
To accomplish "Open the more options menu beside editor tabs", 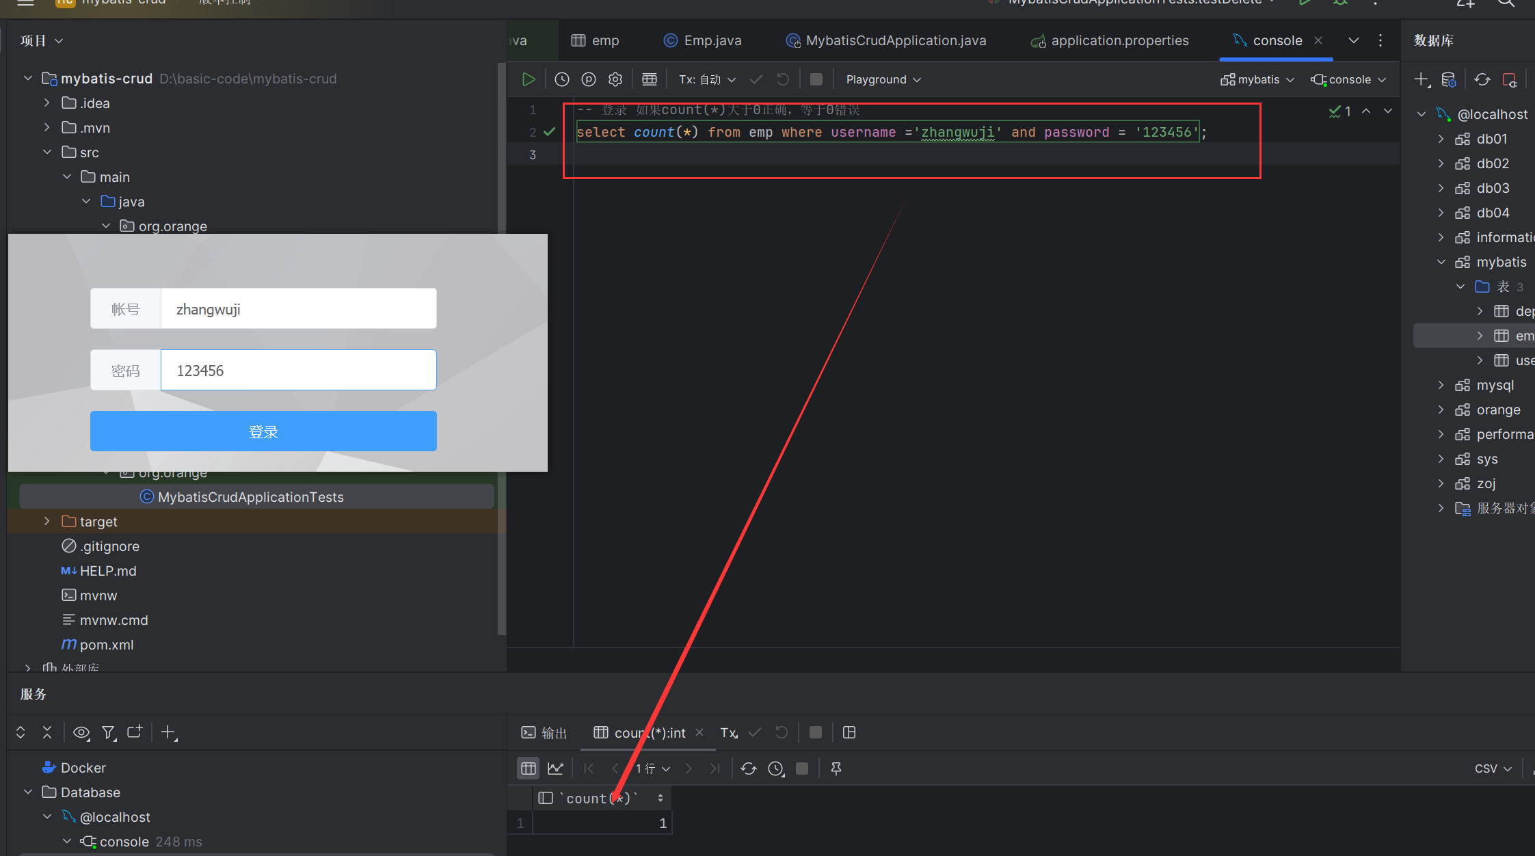I will (1380, 40).
